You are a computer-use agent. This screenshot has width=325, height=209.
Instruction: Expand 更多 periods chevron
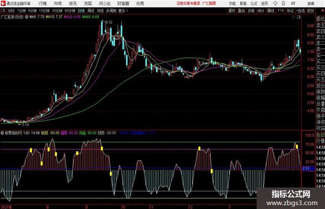pyautogui.click(x=127, y=11)
